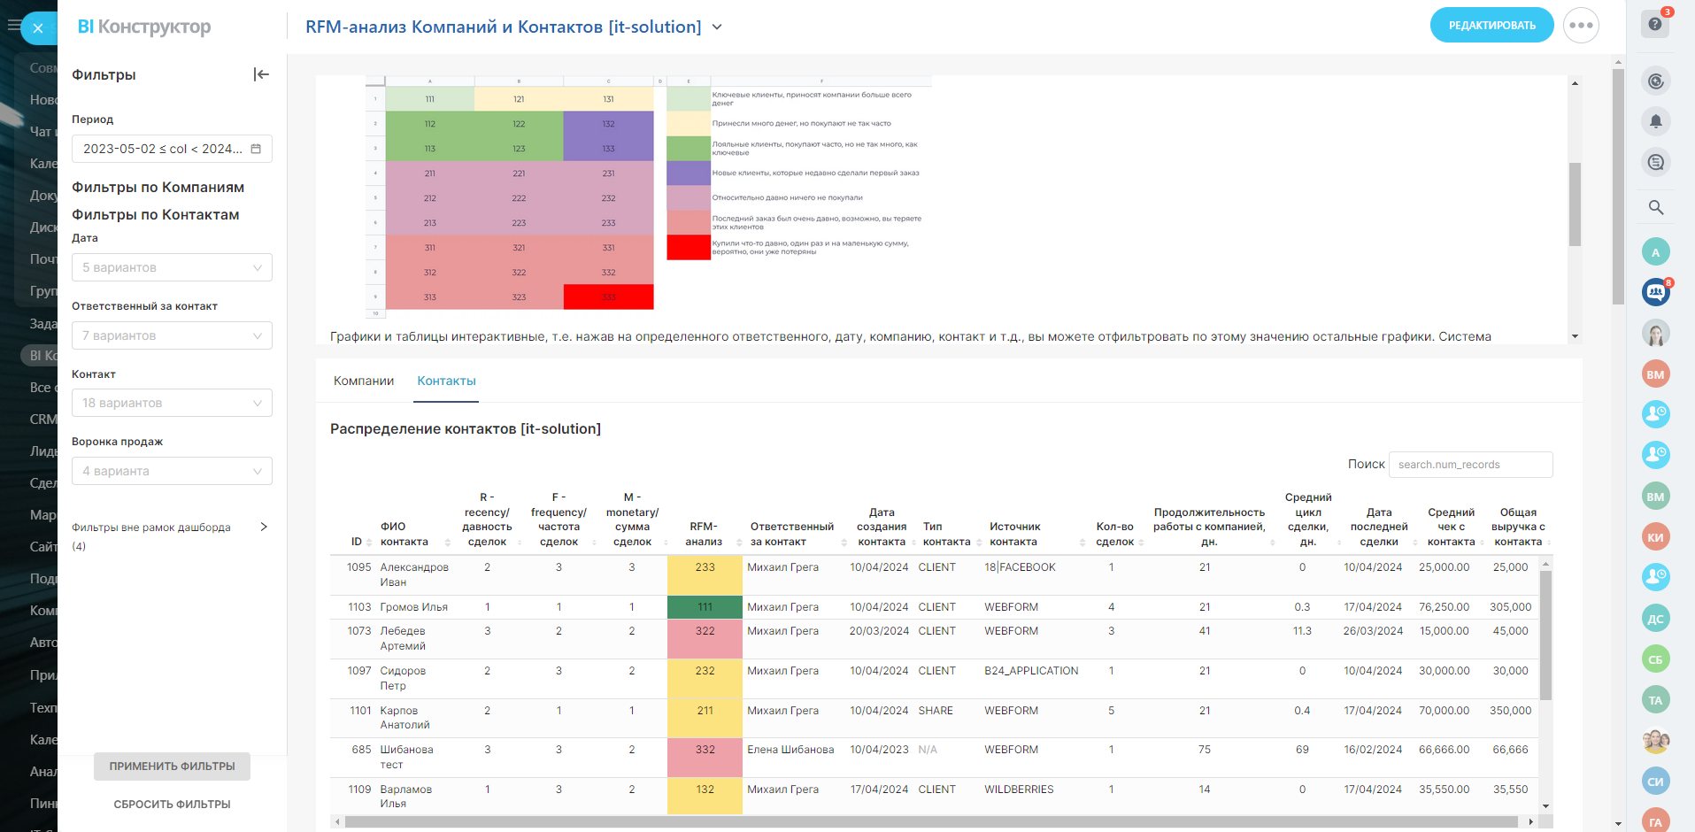Click the Поиск search records field

(1470, 465)
